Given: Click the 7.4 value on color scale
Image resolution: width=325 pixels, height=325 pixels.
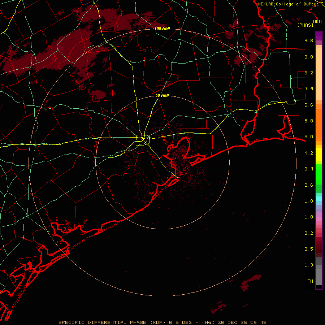Looking at the screenshot, I should click(x=309, y=89).
